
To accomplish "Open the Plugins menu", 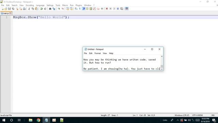I will tap(79, 5).
